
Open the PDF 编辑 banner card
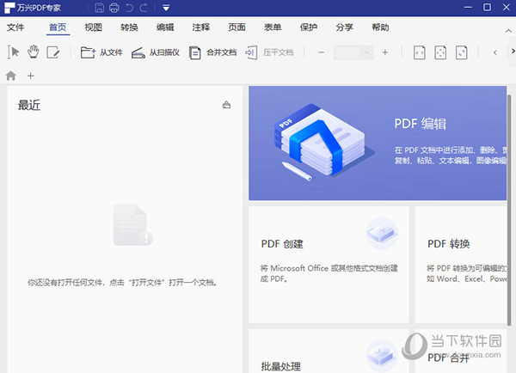[378, 143]
